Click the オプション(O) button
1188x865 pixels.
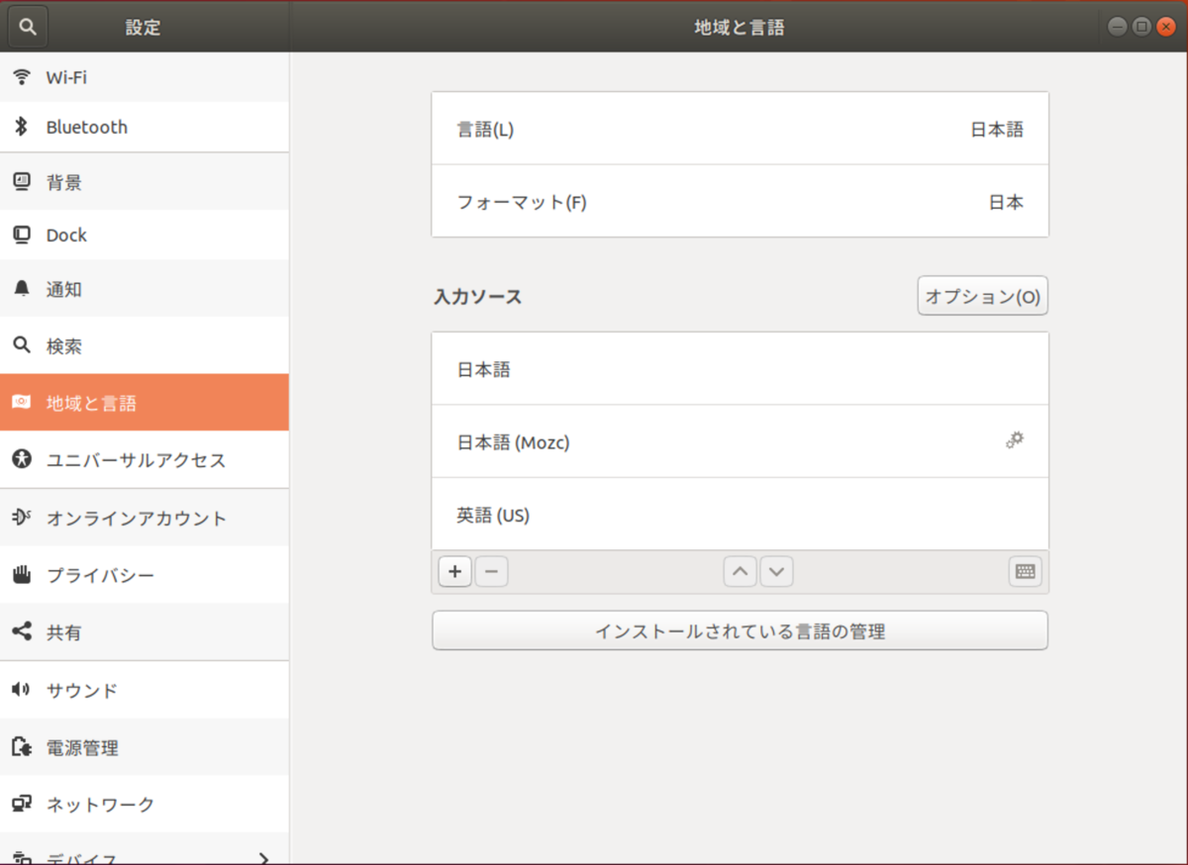click(982, 295)
